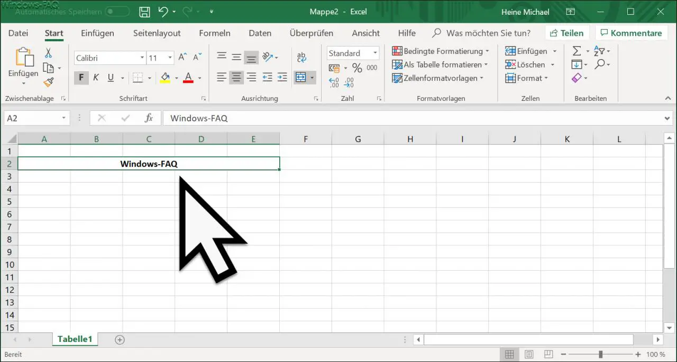Add a new sheet with the plus icon

click(120, 340)
